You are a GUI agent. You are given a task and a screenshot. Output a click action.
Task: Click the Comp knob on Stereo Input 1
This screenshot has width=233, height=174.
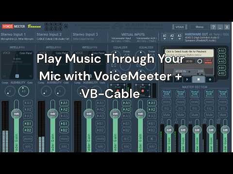[10, 91]
